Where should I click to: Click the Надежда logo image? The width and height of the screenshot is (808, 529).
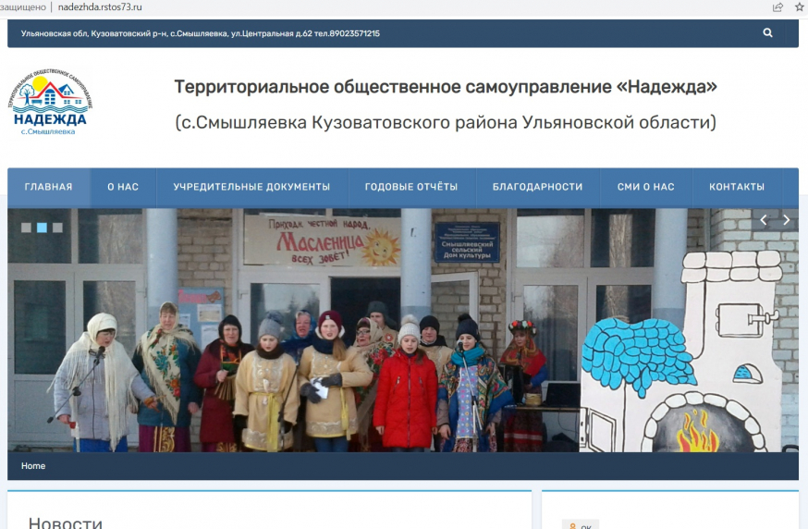(50, 102)
